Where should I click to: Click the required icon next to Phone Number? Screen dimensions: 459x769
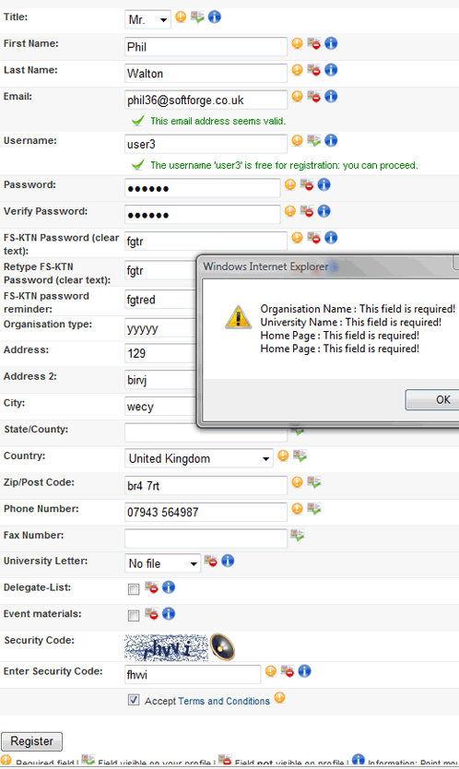click(x=297, y=508)
